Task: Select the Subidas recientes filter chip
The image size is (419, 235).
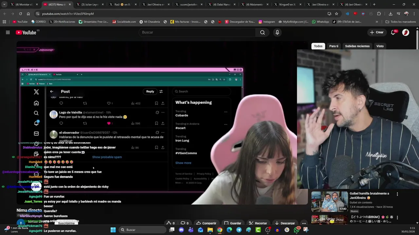Action: point(357,46)
